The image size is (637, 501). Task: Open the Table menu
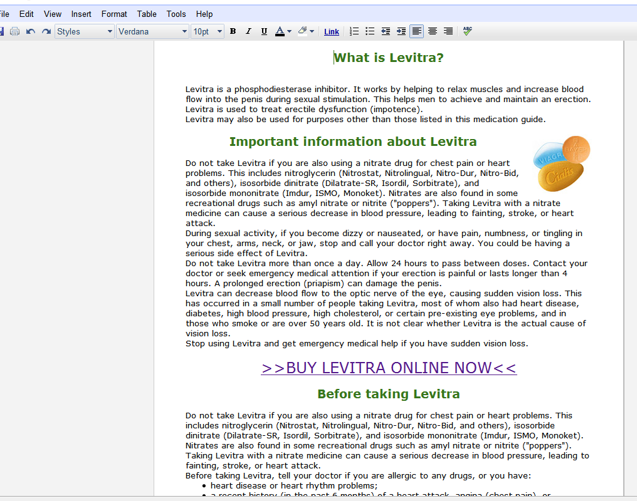tap(147, 14)
